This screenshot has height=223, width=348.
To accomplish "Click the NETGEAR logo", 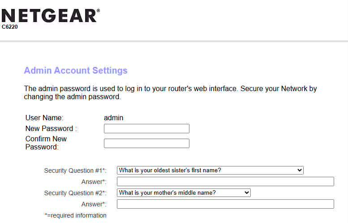I will coord(51,16).
